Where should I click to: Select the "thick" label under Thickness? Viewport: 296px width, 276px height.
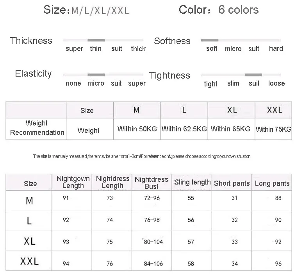pyautogui.click(x=138, y=49)
